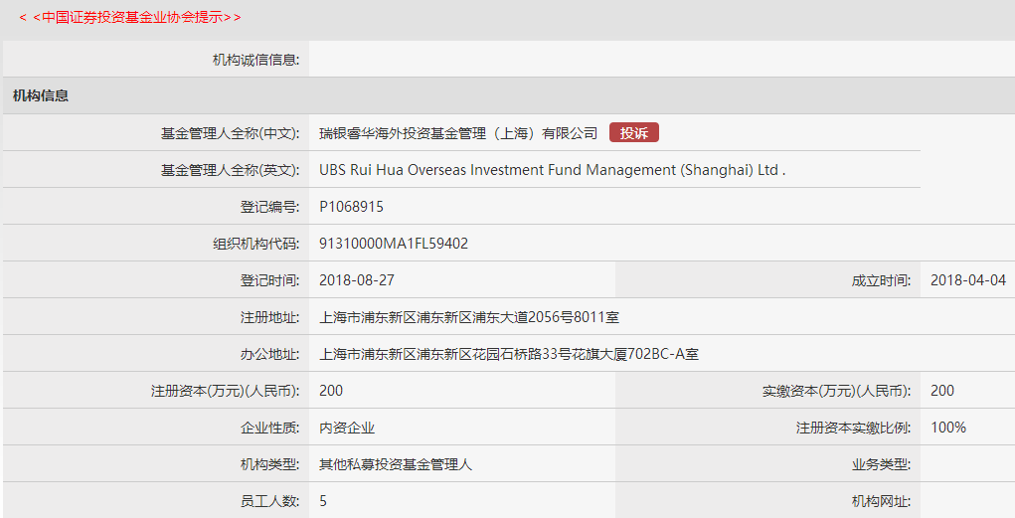Click the 员工人数 label
Screen dimensions: 1015x518
[x=270, y=501]
